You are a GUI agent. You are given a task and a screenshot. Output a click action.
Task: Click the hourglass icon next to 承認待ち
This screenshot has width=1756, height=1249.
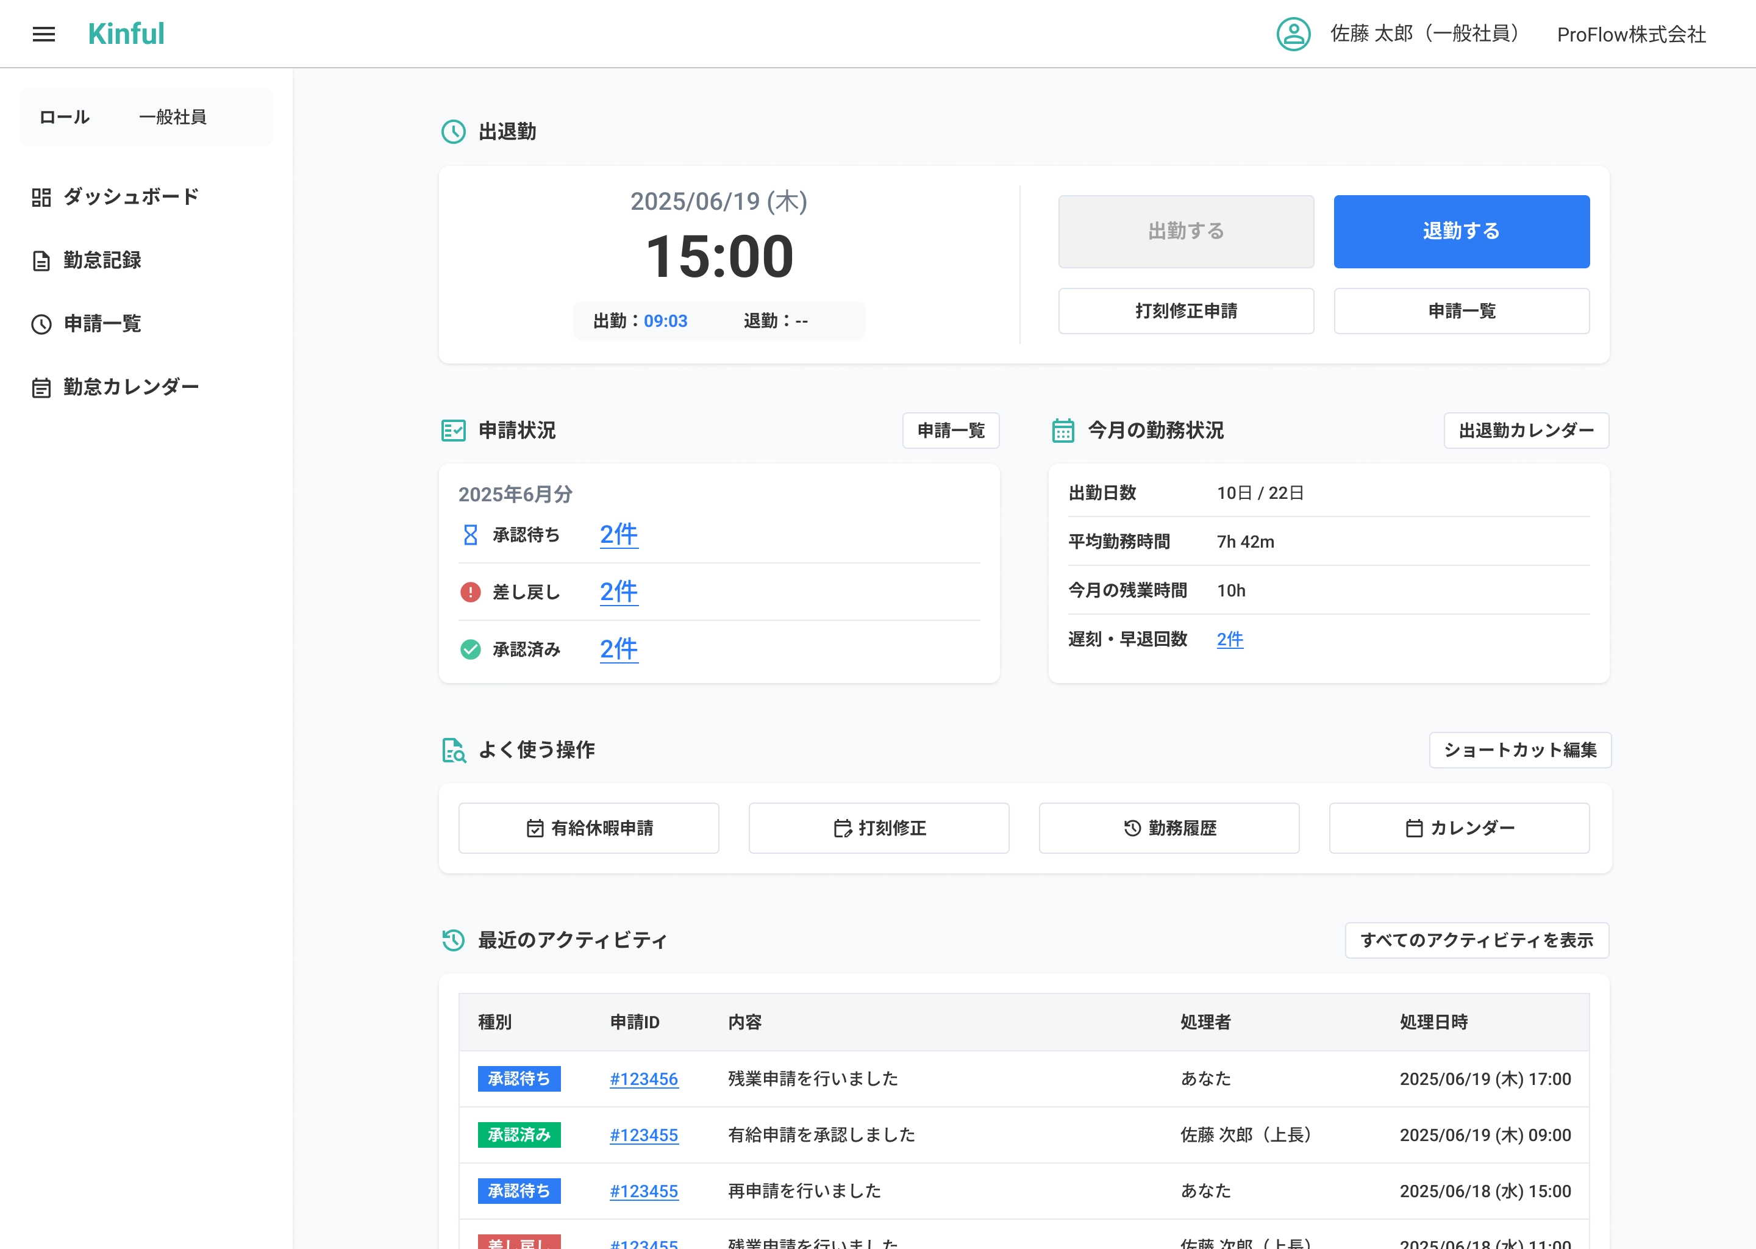471,534
